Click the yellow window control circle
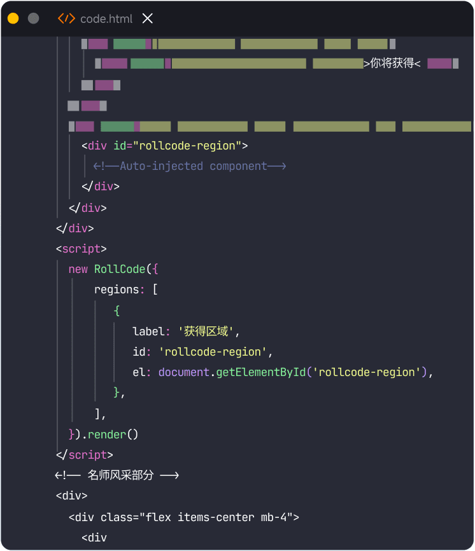Viewport: 475px width, 551px height. point(12,18)
